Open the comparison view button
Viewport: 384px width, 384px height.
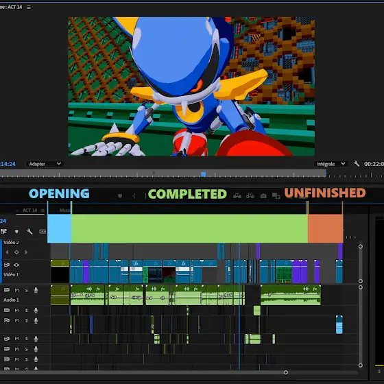click(x=276, y=195)
